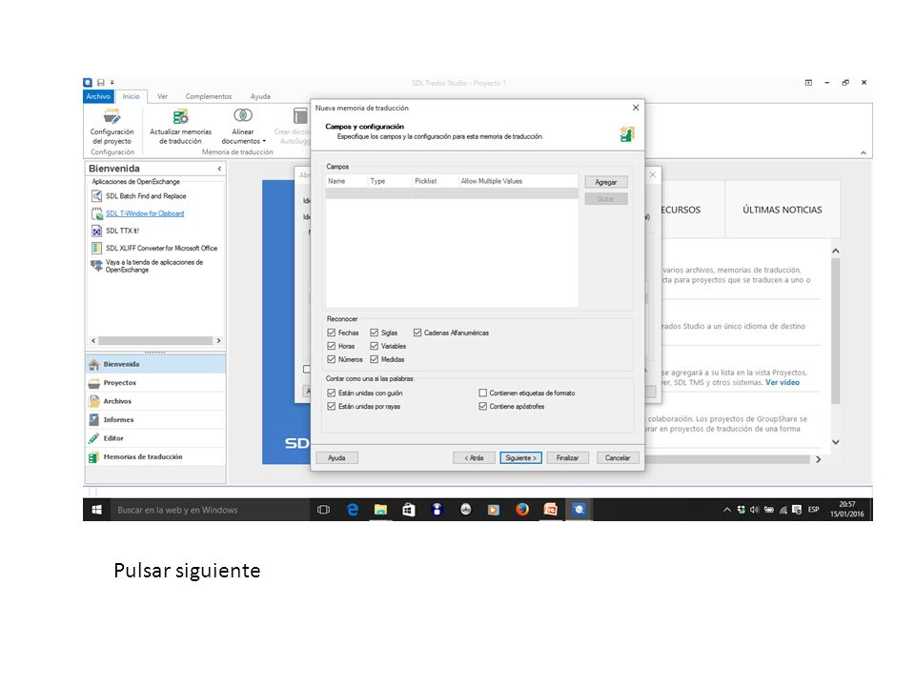915x686 pixels.
Task: Toggle the Medidas checkbox
Action: pyautogui.click(x=374, y=359)
